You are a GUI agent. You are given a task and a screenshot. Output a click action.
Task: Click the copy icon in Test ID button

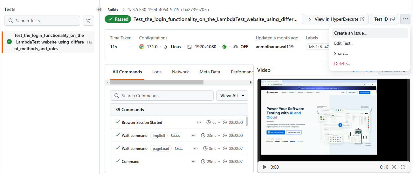pyautogui.click(x=393, y=19)
